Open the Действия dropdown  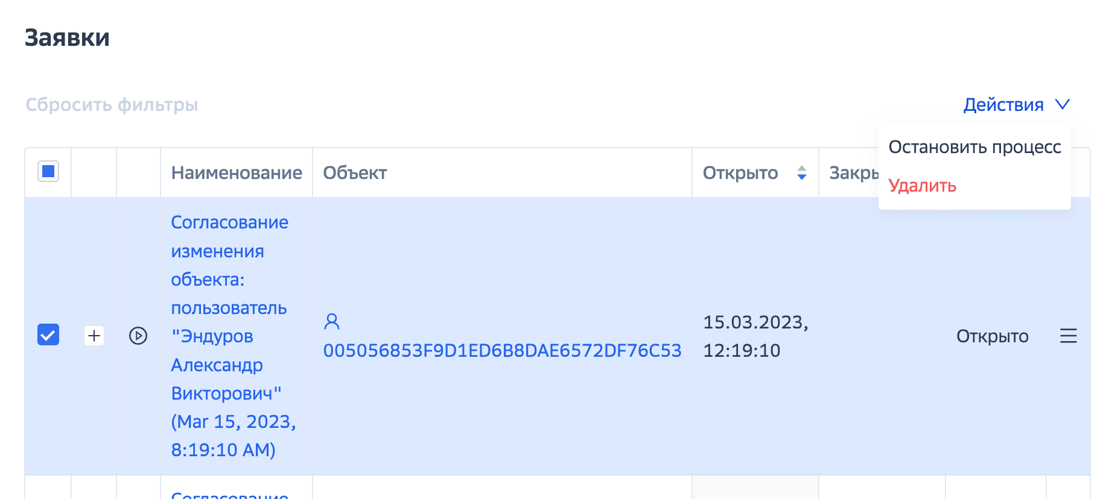[x=1003, y=105]
